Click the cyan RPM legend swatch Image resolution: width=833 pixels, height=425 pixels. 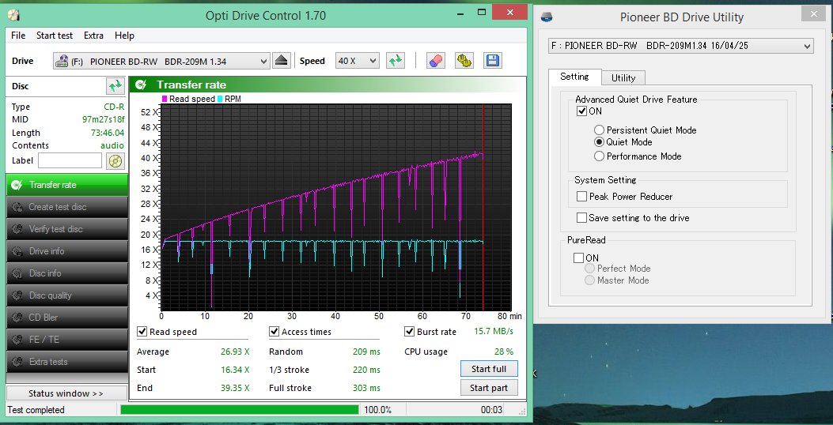pyautogui.click(x=220, y=99)
